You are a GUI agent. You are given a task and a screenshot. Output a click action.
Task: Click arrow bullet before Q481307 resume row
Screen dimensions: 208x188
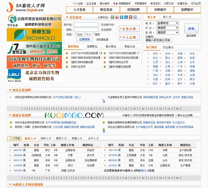(10, 150)
